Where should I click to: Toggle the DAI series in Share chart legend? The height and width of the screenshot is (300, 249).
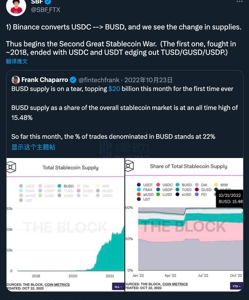click(201, 185)
